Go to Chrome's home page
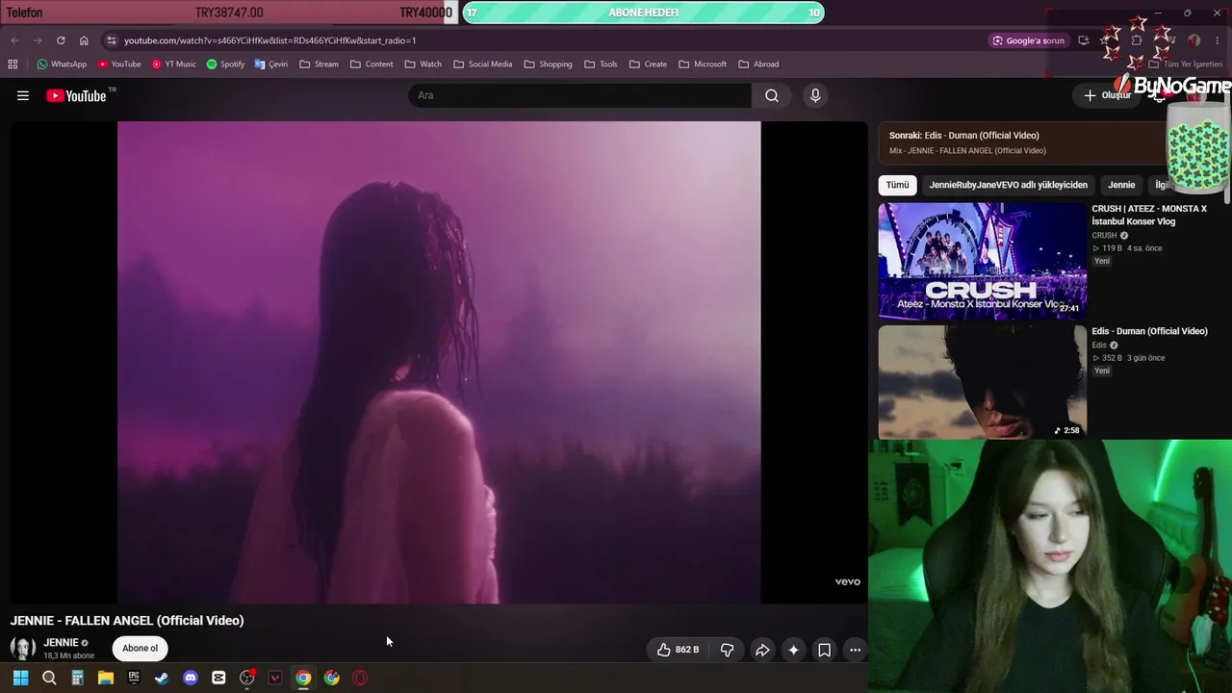This screenshot has height=693, width=1232. (84, 40)
